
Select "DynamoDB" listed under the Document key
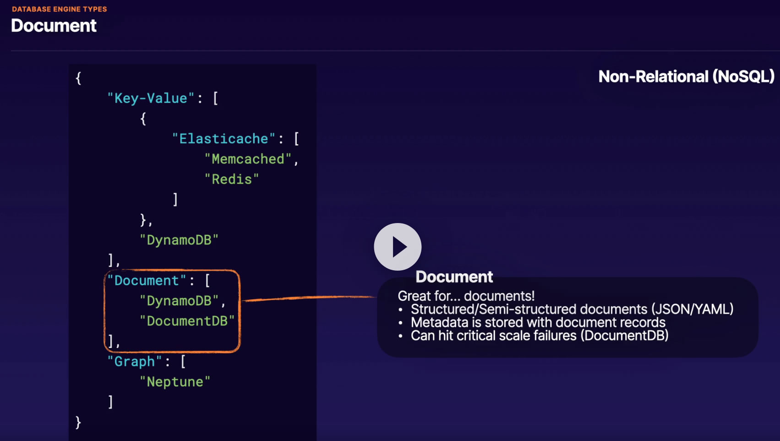click(x=179, y=301)
